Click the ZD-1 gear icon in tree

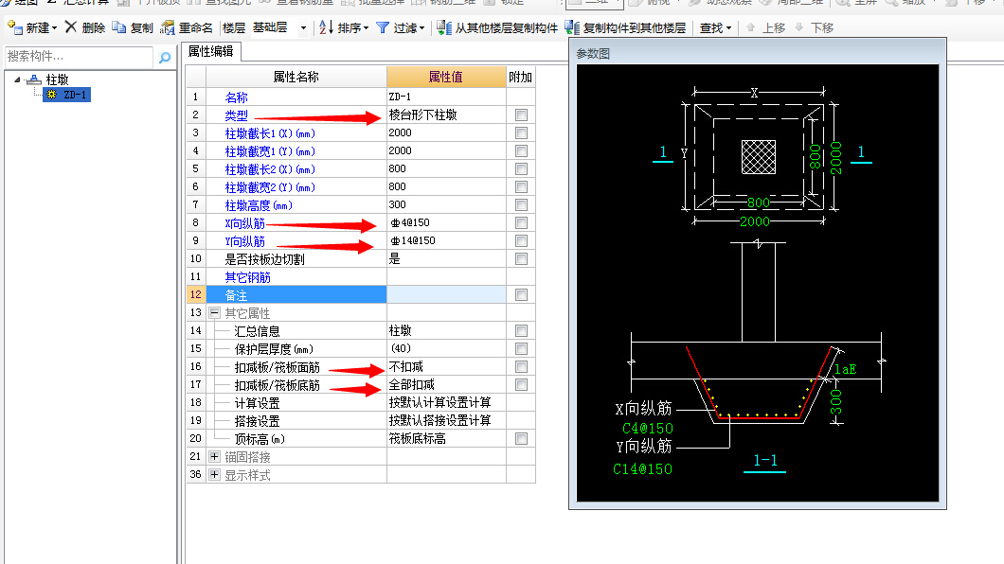pos(52,95)
